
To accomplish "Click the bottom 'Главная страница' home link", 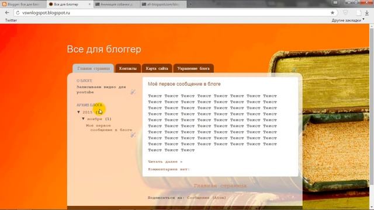I will (x=220, y=185).
